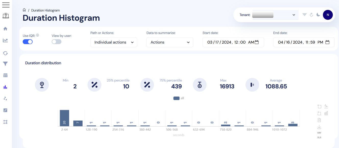The image size is (339, 148).
Task: Open the Path or Actions dropdown
Action: coord(114,42)
